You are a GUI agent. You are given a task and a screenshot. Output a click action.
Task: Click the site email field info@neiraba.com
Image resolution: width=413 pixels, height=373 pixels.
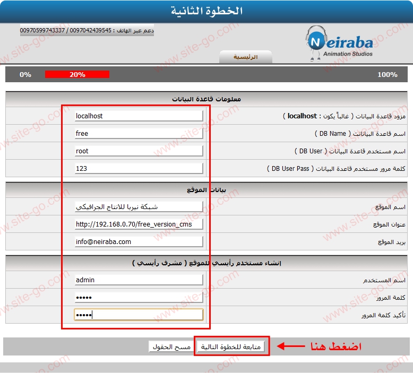tap(139, 241)
